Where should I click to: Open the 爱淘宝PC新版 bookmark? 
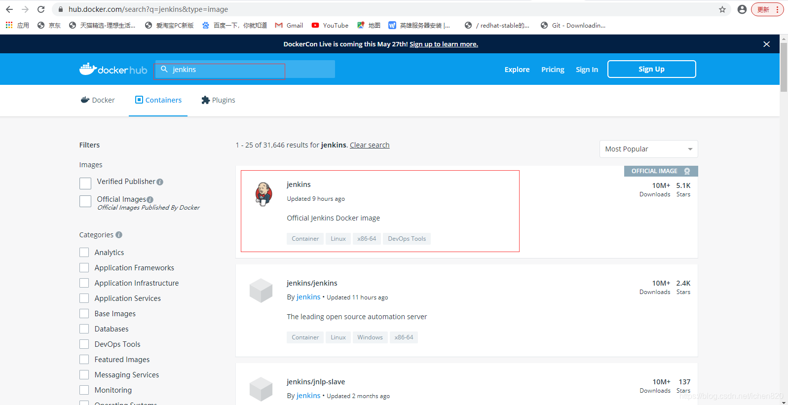click(169, 25)
